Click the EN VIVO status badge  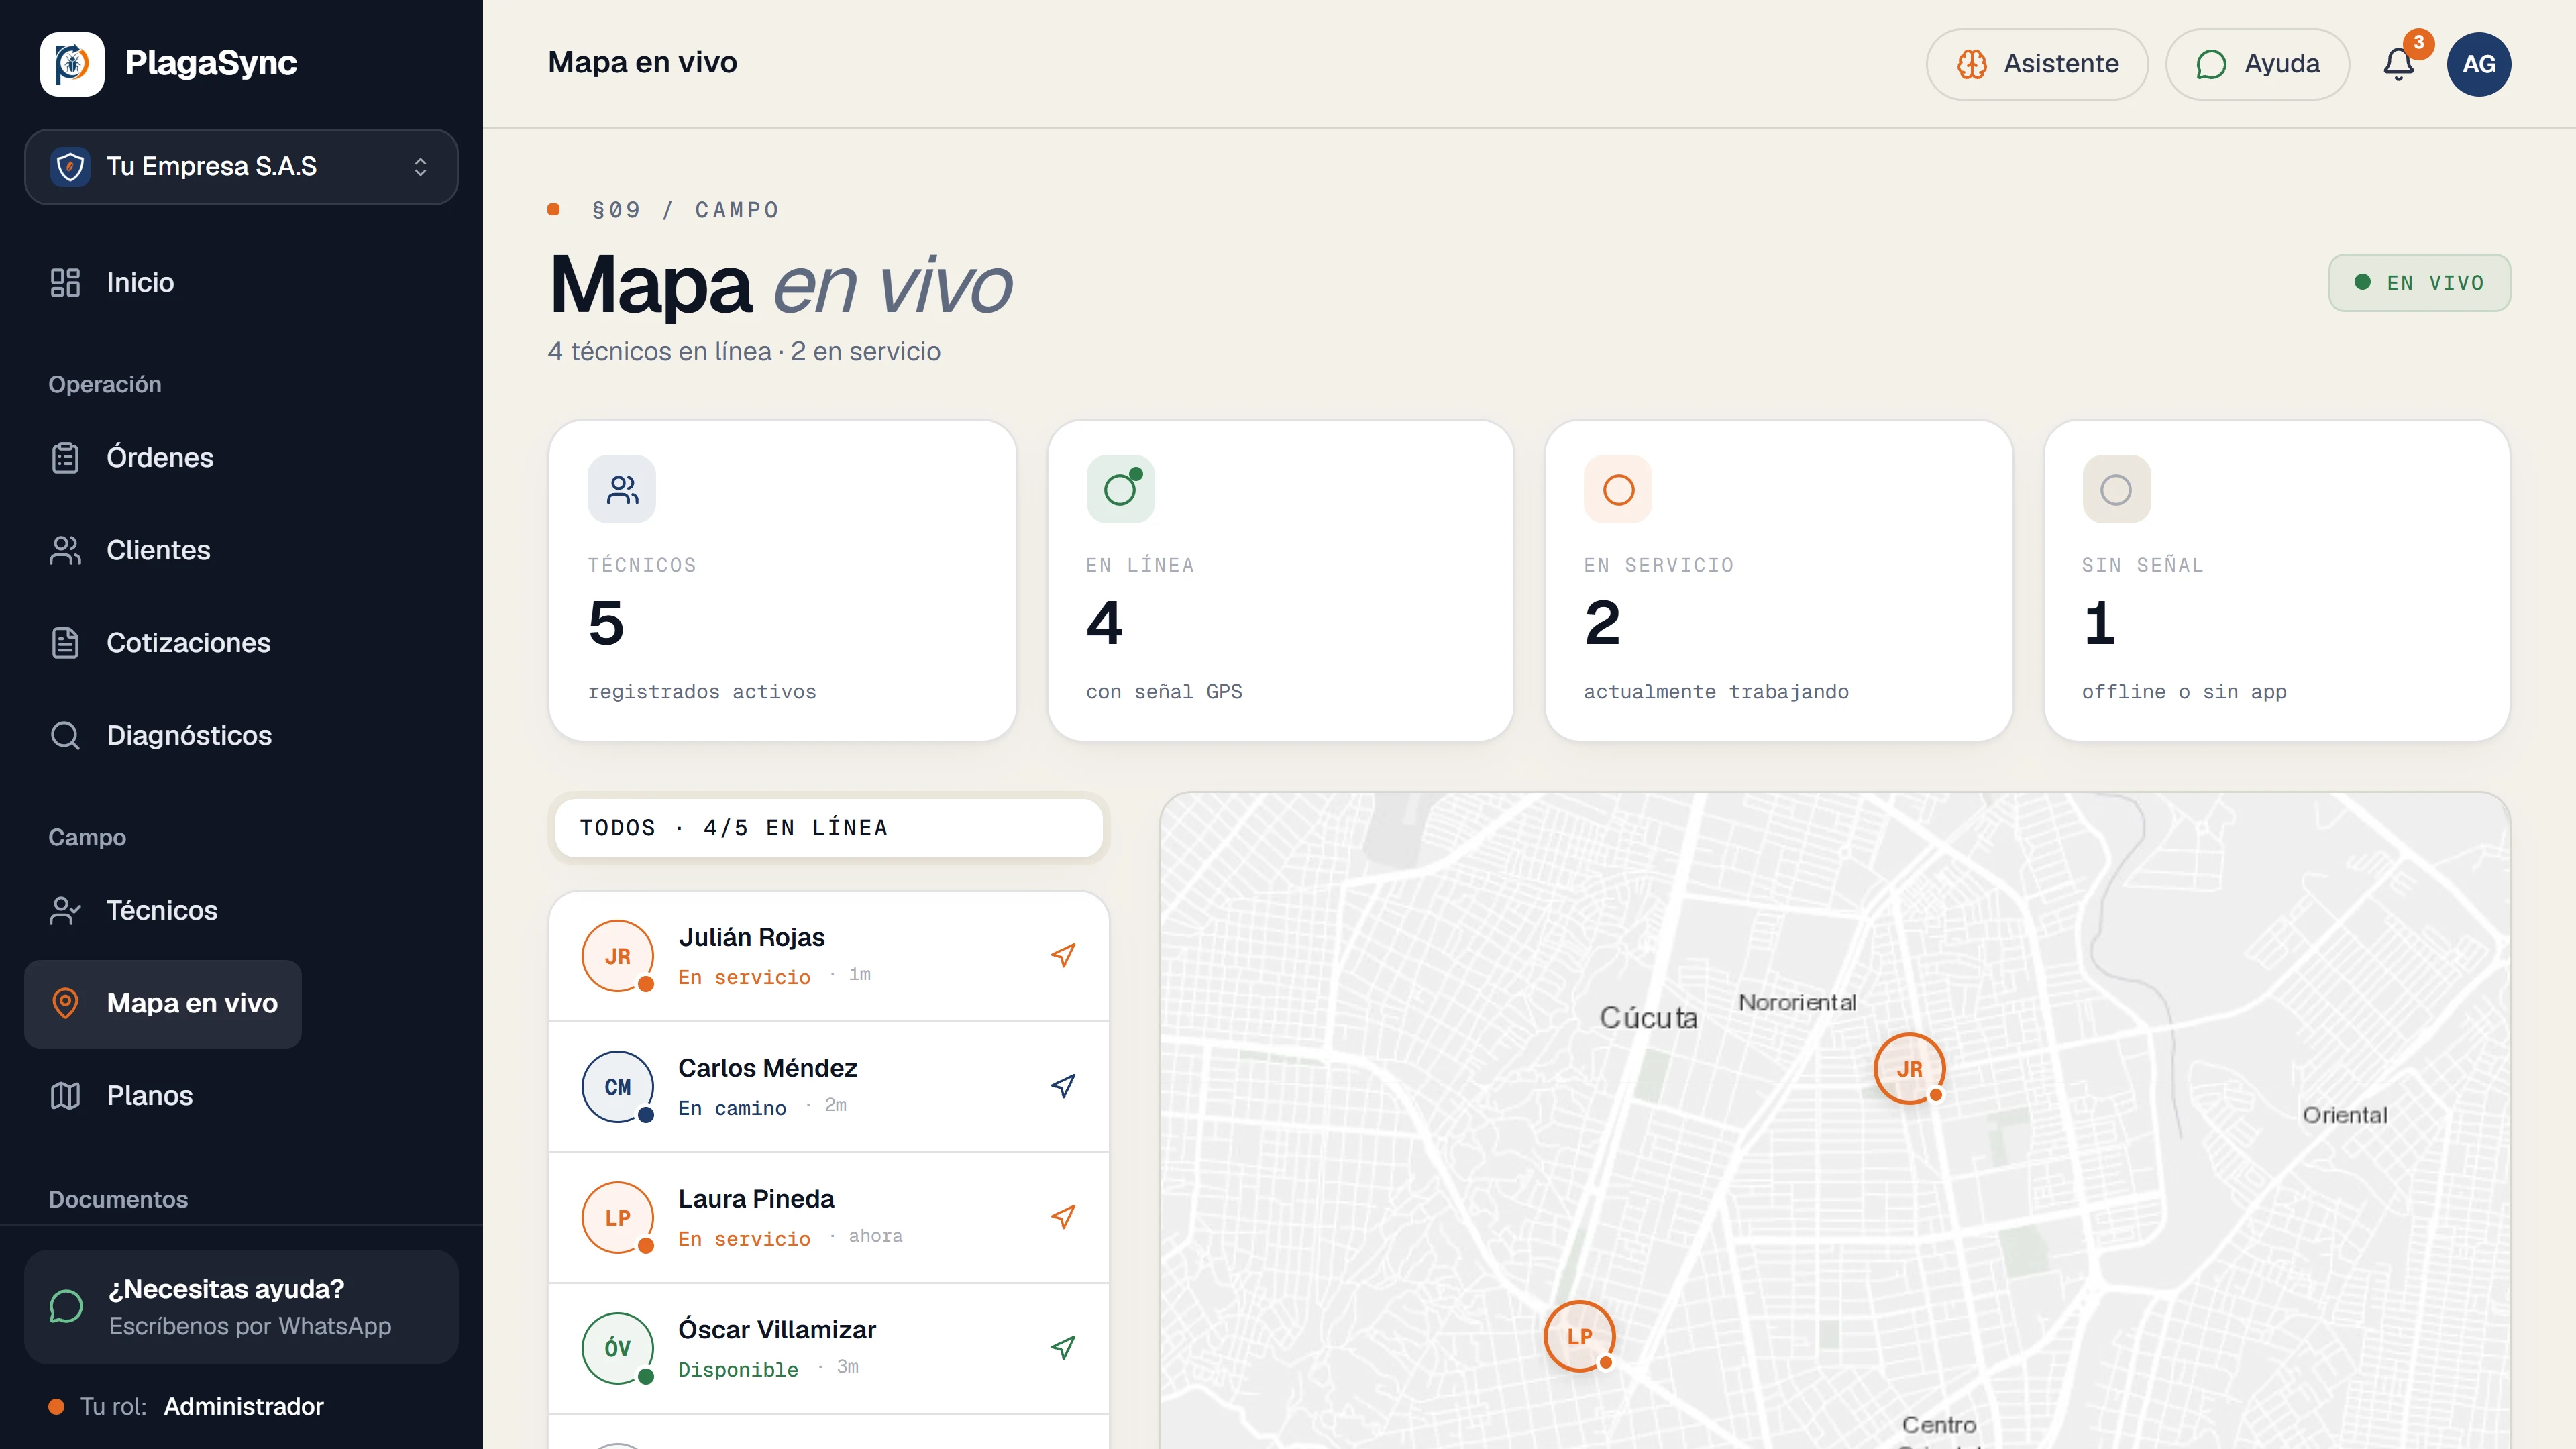(2419, 283)
